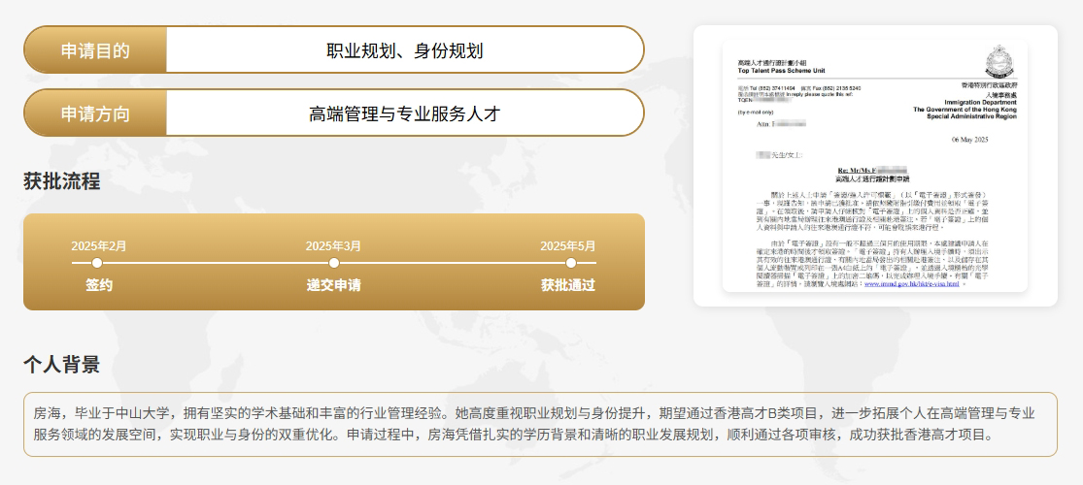Select the timeline dot under 2025年5月

coord(571,263)
